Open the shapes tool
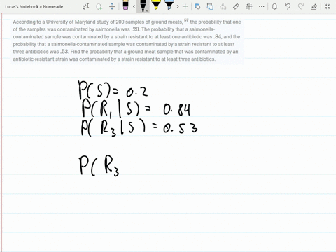 tap(197, 6)
